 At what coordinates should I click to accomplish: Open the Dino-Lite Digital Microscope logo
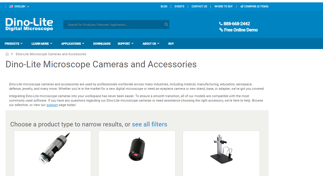click(x=29, y=25)
